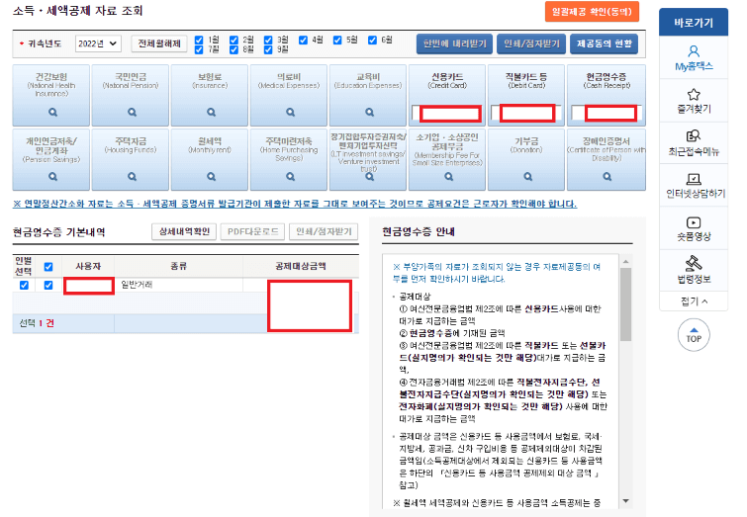This screenshot has height=517, width=747.
Task: Open My홈택스 person icon
Action: [x=694, y=51]
